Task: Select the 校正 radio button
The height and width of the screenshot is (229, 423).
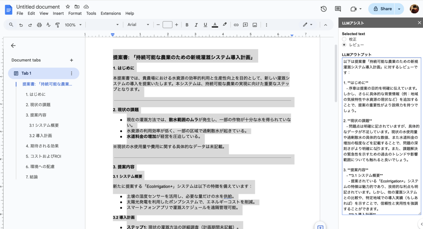Action: click(x=344, y=39)
